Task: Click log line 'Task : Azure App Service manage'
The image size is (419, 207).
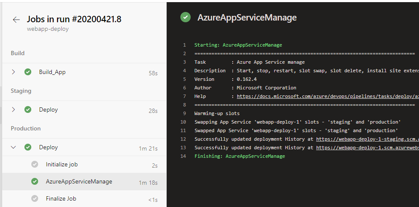Action: (249, 62)
